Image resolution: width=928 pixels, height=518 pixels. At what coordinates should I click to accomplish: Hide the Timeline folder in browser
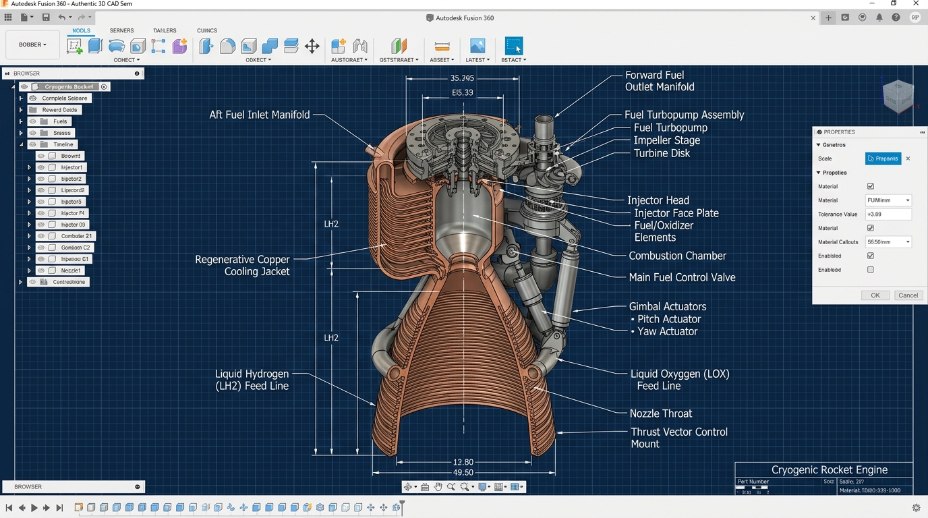click(32, 144)
